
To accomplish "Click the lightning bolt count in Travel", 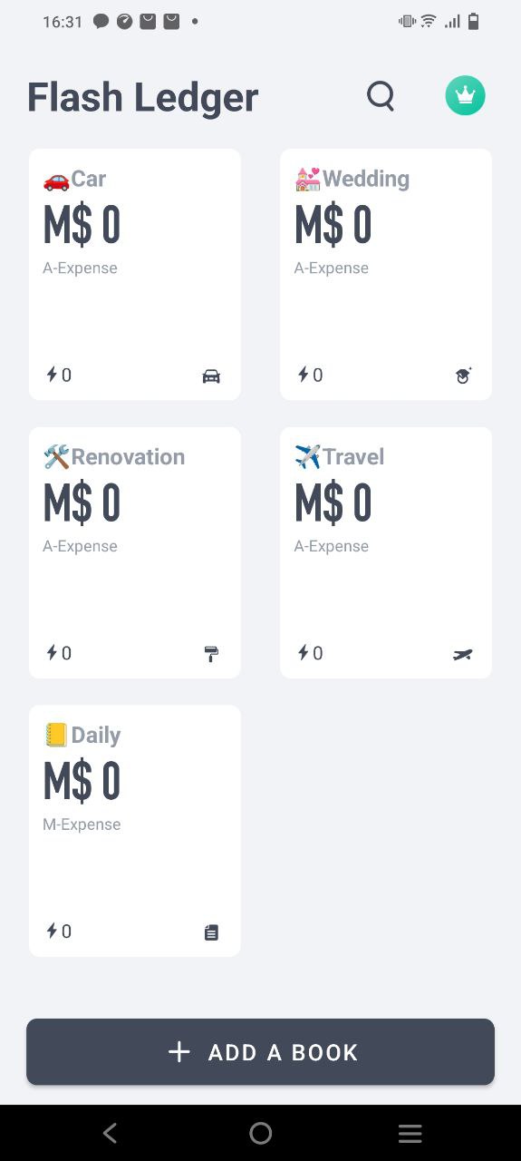I will (x=310, y=653).
